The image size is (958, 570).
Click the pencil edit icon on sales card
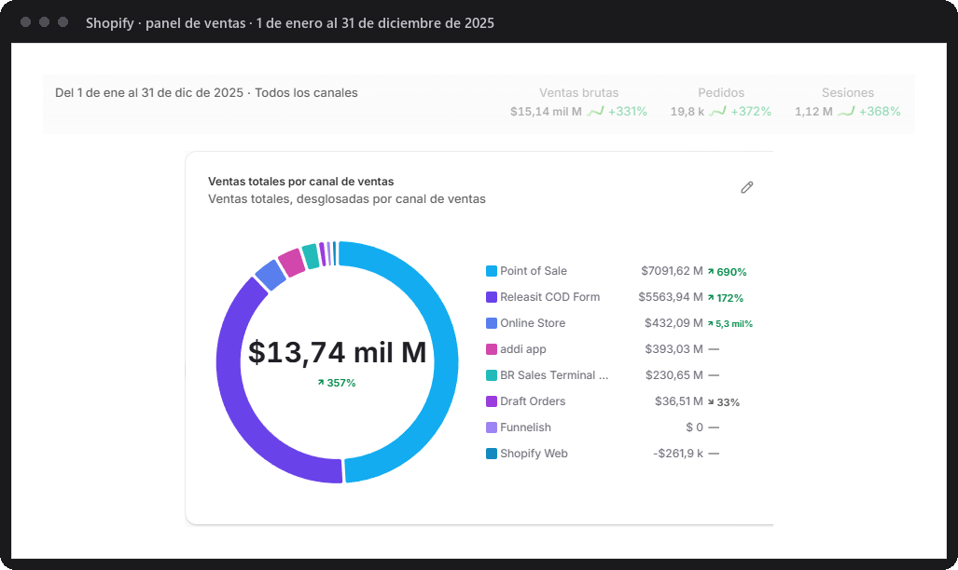coord(746,187)
